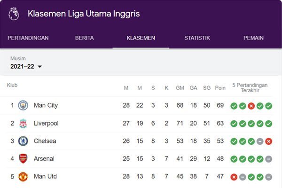Select the Klasemen tab
The width and height of the screenshot is (282, 188).
[x=141, y=38]
